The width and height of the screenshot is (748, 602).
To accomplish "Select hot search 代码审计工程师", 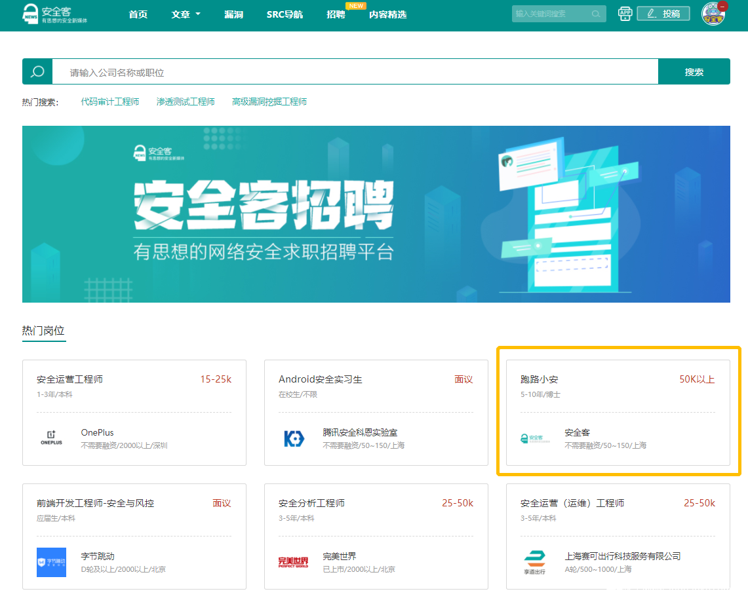I will pos(110,102).
